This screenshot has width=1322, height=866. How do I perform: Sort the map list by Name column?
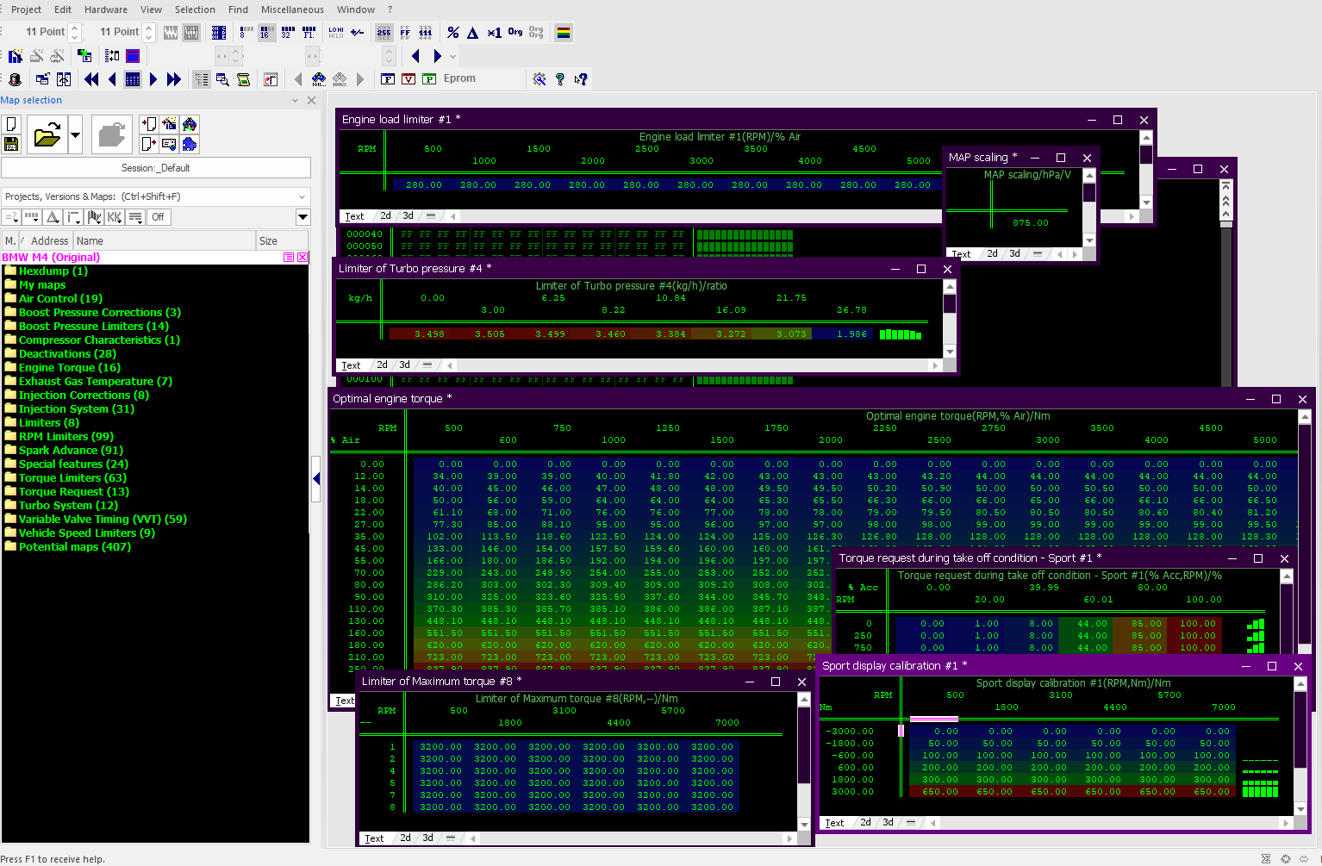click(165, 241)
